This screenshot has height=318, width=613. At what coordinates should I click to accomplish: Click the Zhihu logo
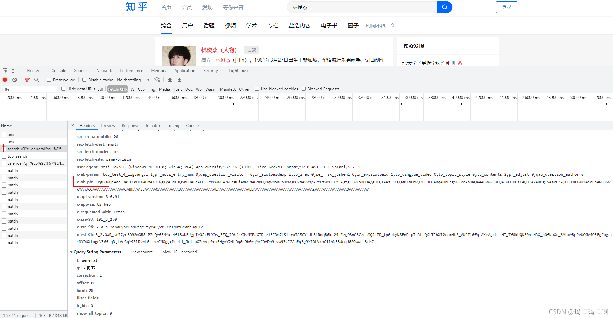coord(136,7)
